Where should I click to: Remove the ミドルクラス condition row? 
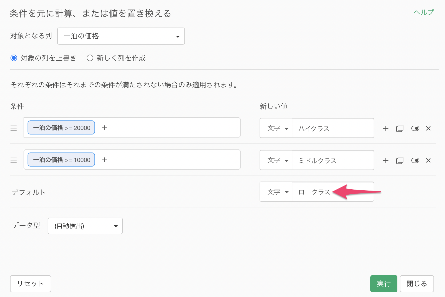428,161
